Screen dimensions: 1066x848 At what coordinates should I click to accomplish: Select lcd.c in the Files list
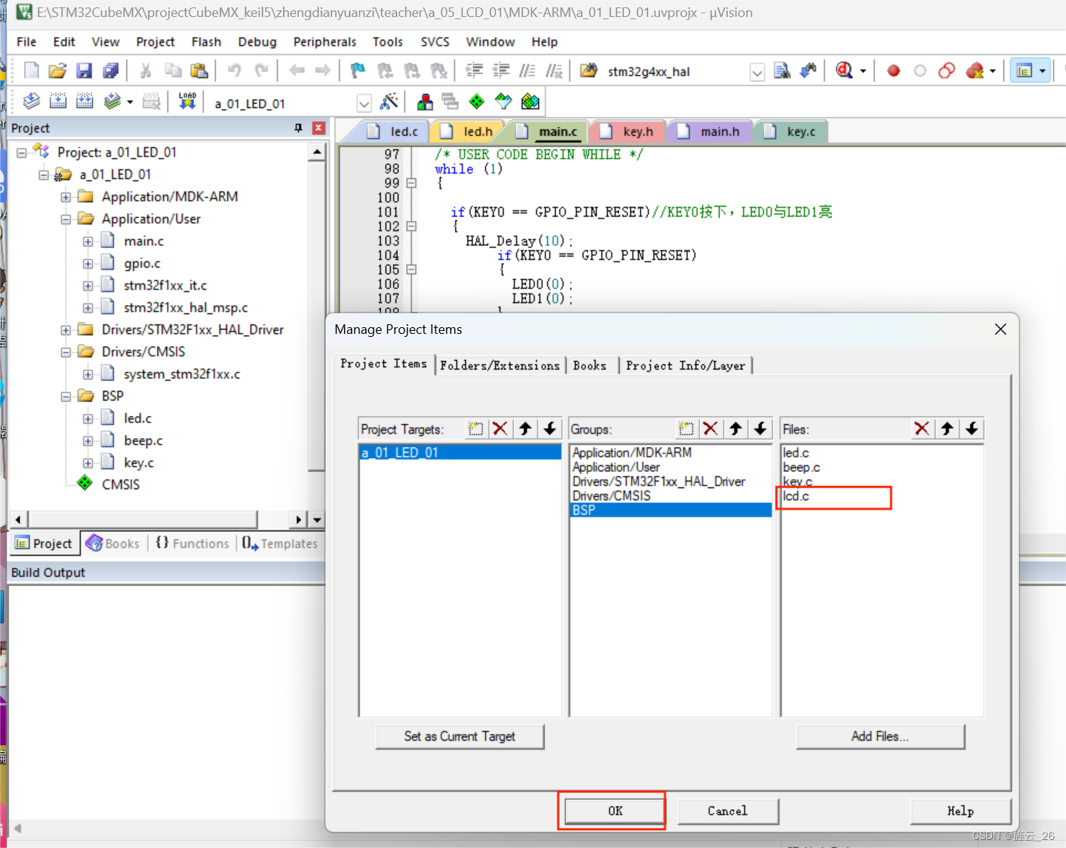pyautogui.click(x=796, y=496)
